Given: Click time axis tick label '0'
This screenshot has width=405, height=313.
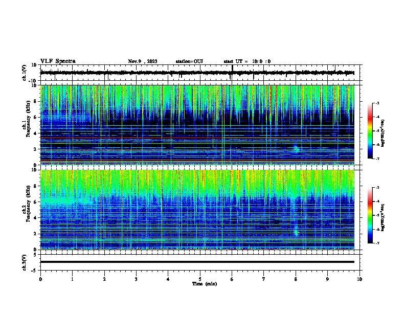Looking at the screenshot, I should pos(40,279).
